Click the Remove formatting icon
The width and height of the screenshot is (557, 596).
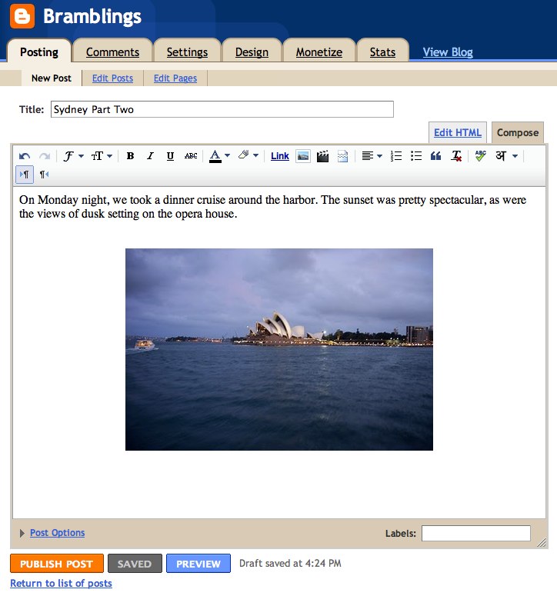(456, 156)
